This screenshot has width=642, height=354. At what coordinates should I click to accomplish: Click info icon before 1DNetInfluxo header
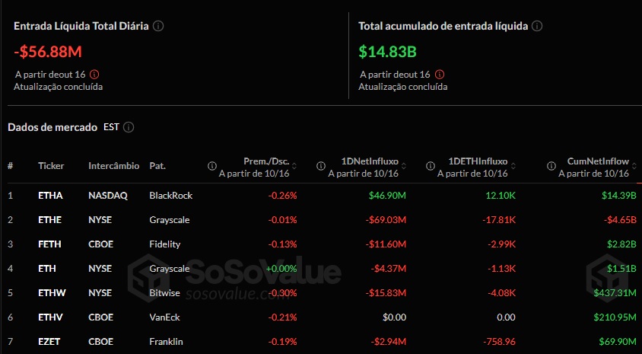click(x=320, y=166)
